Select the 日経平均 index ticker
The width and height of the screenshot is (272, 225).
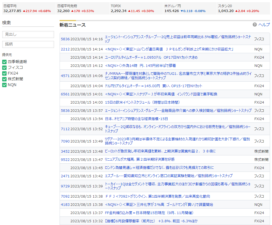(27, 8)
